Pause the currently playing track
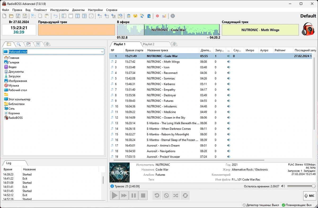The height and width of the screenshot is (208, 318). click(134, 196)
